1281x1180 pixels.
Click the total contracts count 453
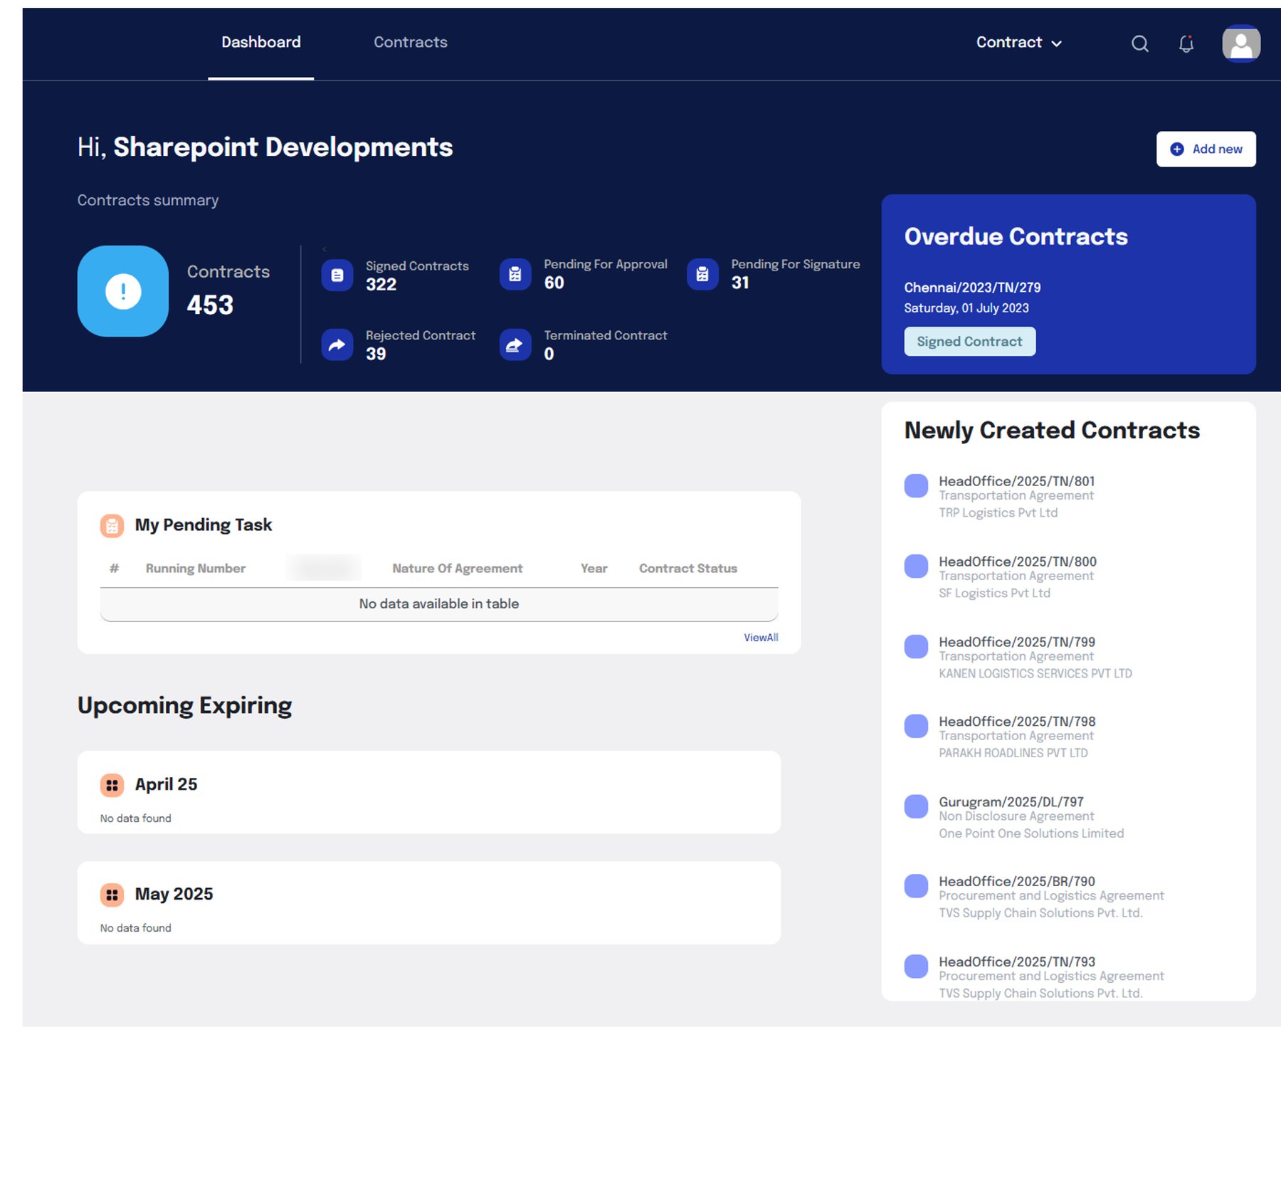[x=210, y=305]
